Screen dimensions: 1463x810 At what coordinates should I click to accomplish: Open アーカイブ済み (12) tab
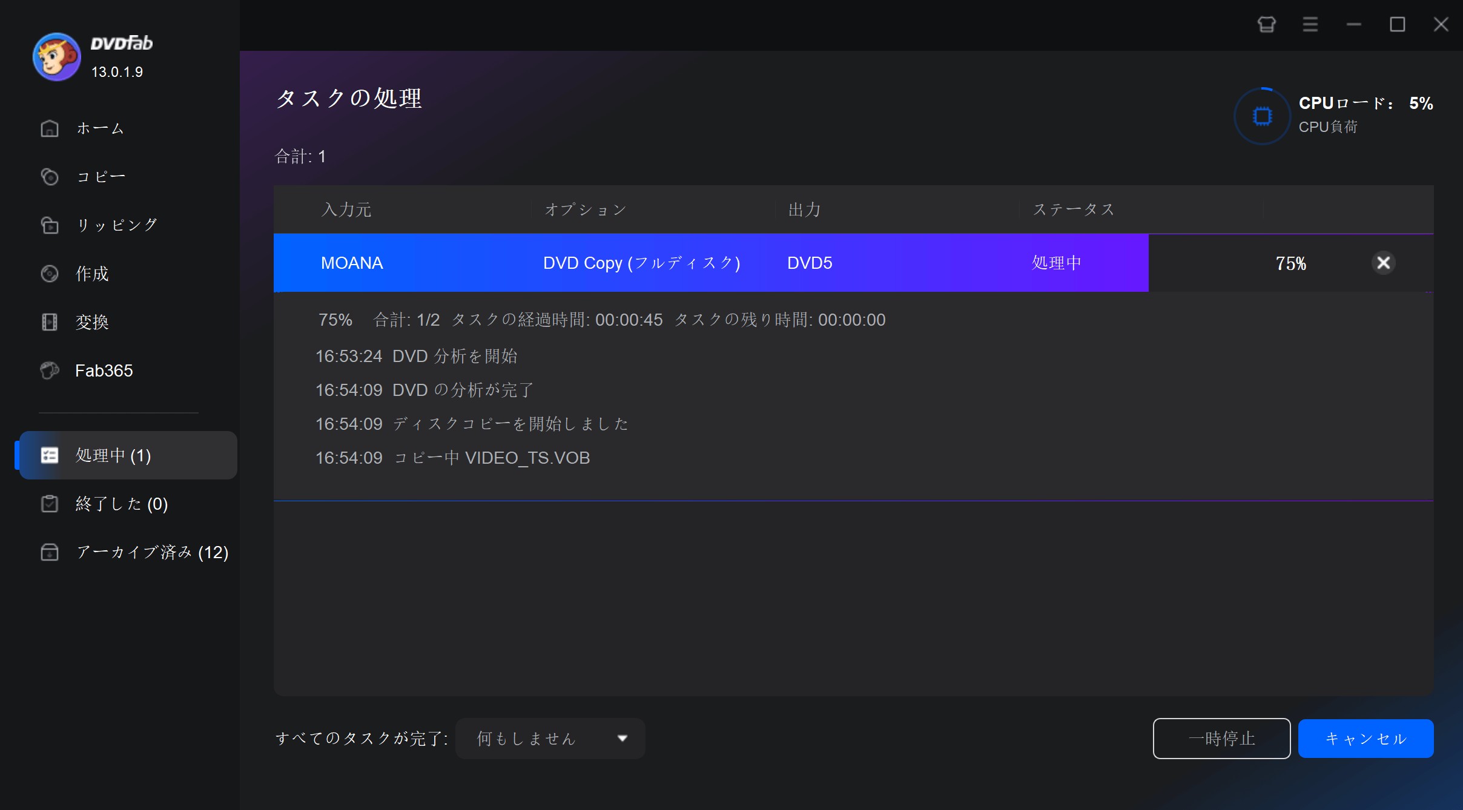(151, 552)
